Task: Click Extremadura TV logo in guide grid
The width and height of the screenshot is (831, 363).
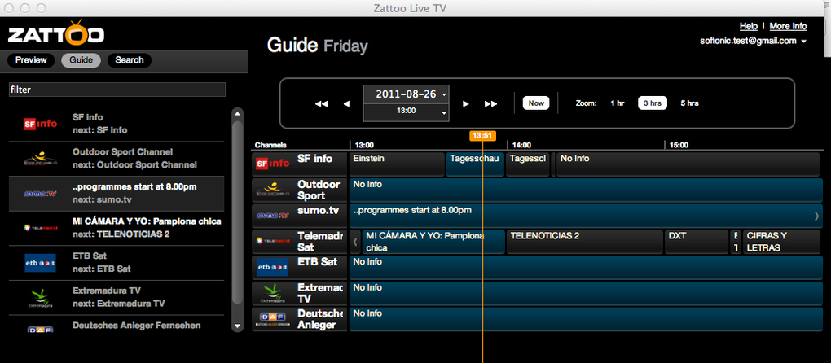Action: click(273, 293)
